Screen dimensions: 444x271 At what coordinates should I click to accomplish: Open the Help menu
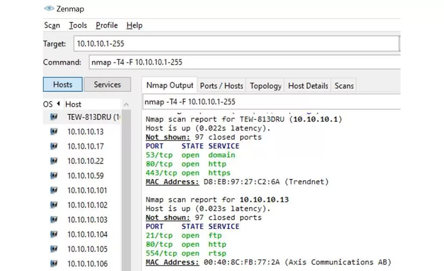(135, 26)
